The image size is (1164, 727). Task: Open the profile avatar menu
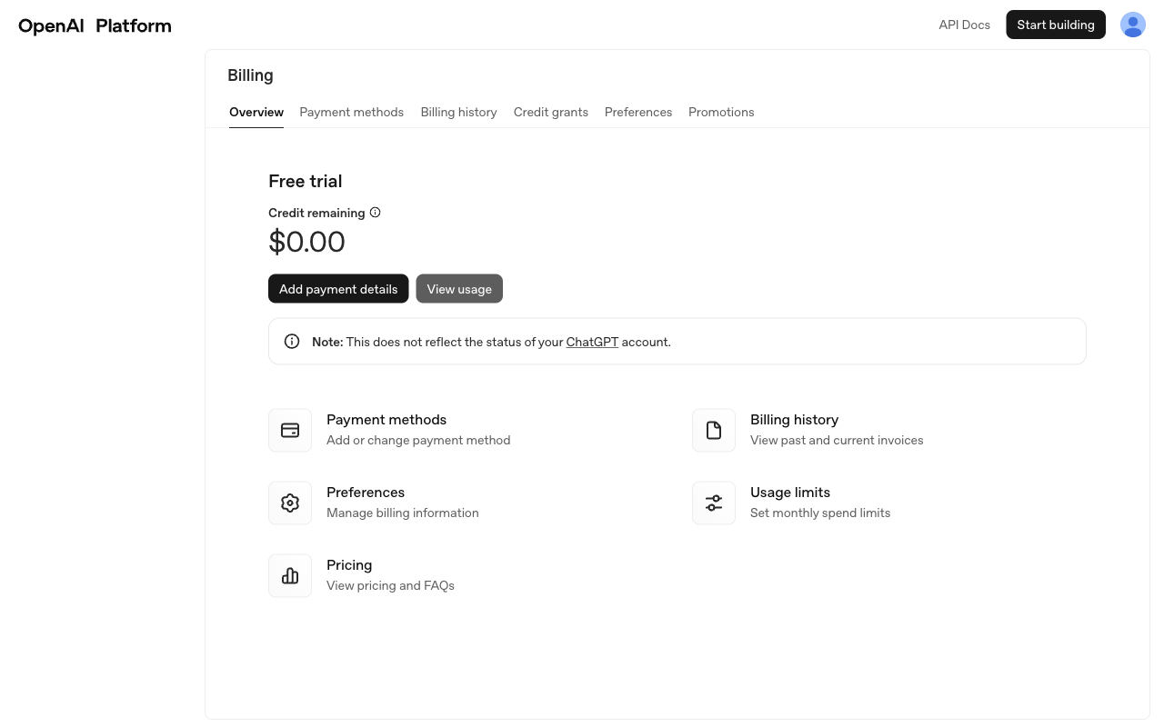tap(1132, 25)
